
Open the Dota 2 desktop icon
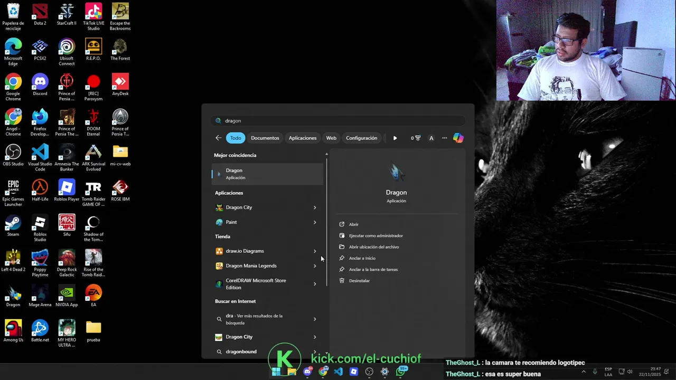pyautogui.click(x=40, y=15)
